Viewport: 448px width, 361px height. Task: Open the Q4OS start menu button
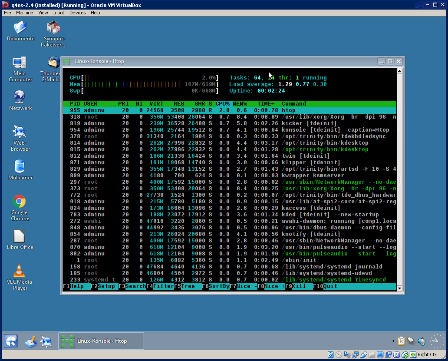click(11, 341)
